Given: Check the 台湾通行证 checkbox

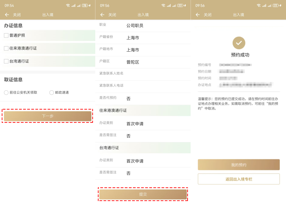Looking at the screenshot, I should (6, 61).
